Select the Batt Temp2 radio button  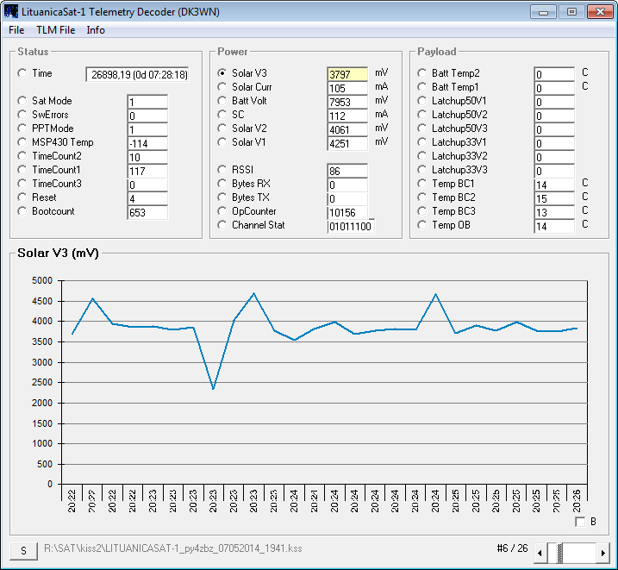coord(421,73)
